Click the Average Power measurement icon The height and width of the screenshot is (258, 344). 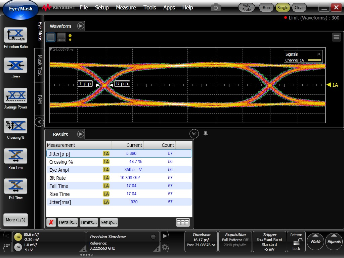15,95
